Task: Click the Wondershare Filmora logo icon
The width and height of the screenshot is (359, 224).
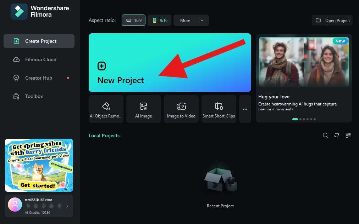Action: point(19,11)
